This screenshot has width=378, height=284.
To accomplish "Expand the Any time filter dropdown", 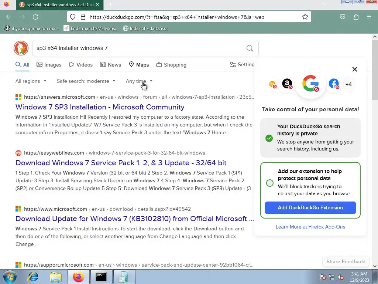I will tap(139, 81).
